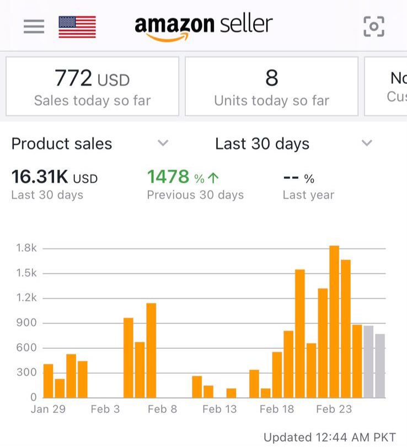Screen dimensions: 407x447
Task: Open the hamburger navigation menu
Action: [x=34, y=26]
